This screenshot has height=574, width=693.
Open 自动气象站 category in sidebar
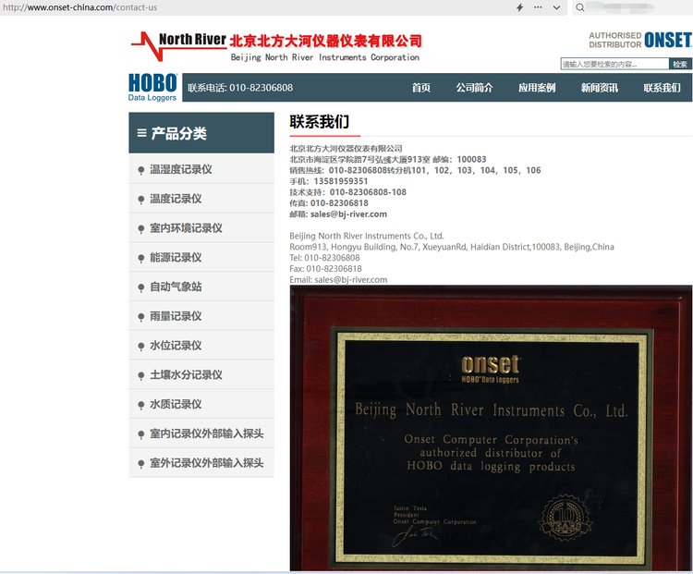click(176, 287)
